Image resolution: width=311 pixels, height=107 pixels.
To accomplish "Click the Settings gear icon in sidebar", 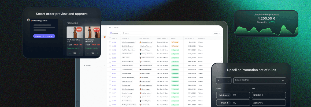I will (x=84, y=66).
